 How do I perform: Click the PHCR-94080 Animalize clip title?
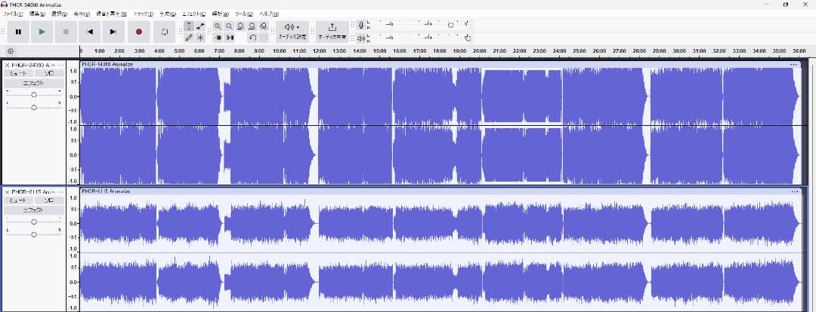[107, 64]
